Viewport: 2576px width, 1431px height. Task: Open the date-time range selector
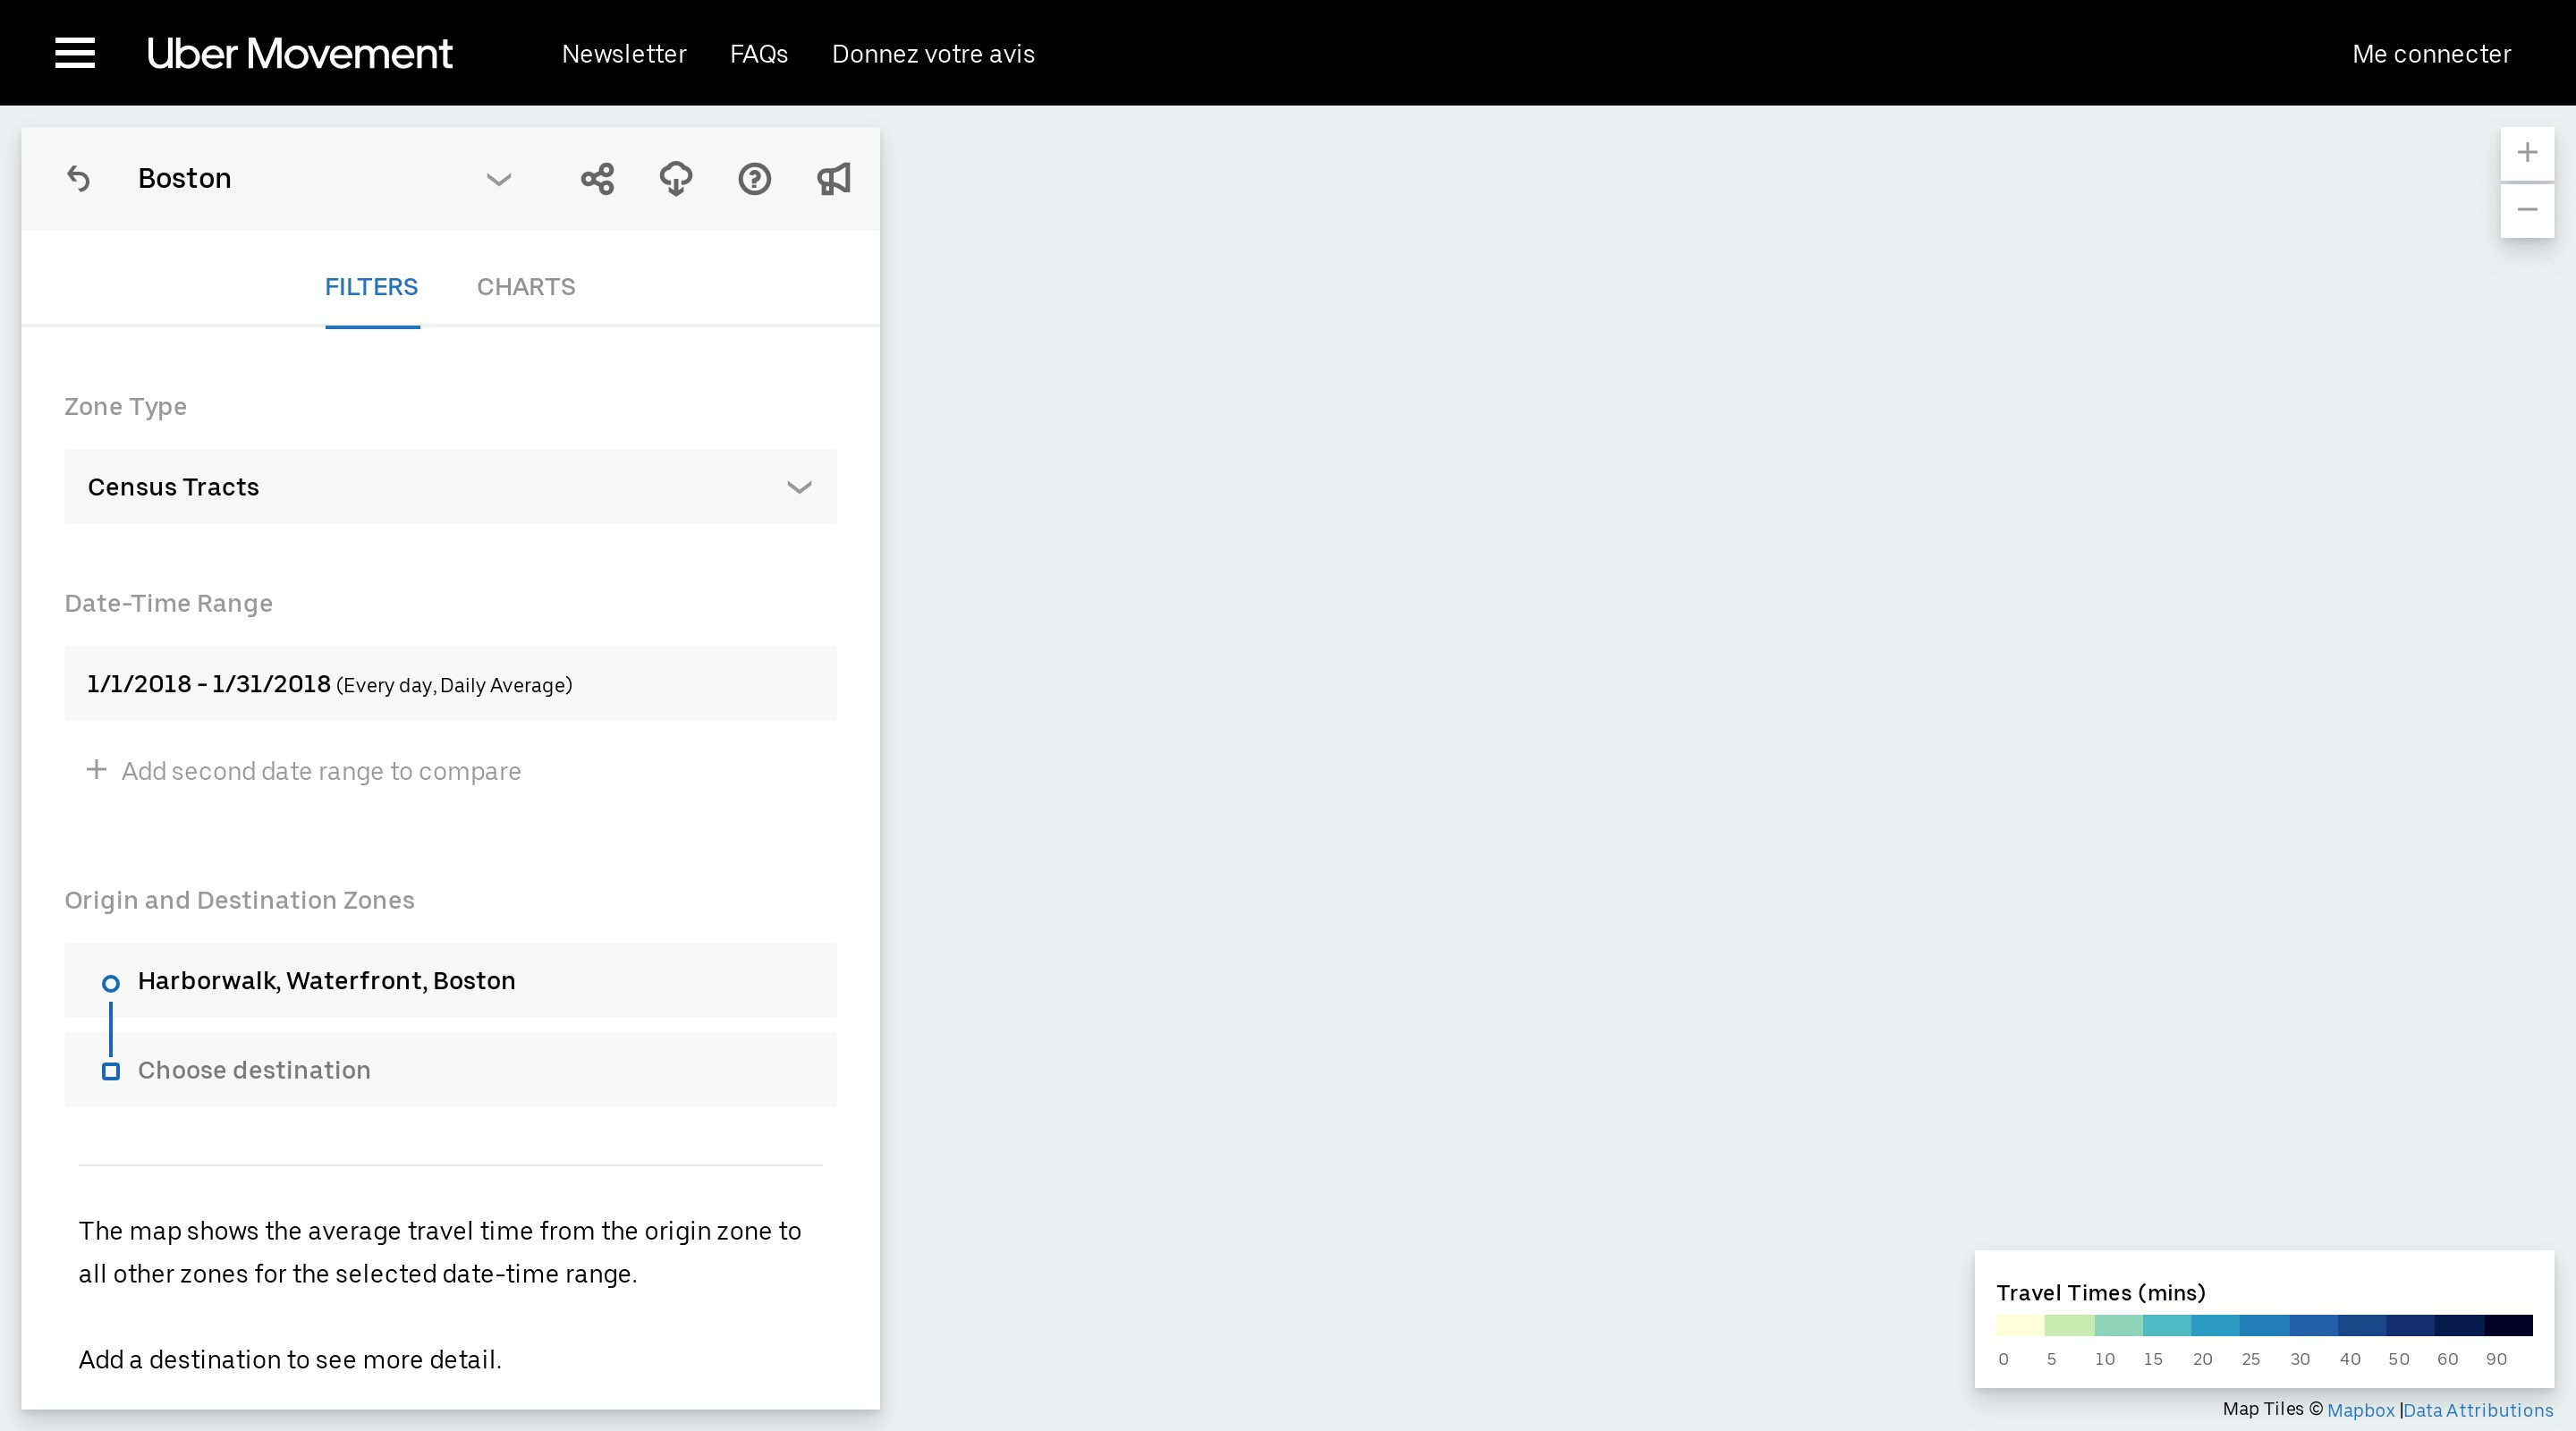(450, 684)
